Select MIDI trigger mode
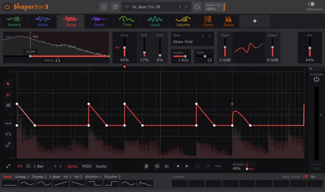The width and height of the screenshot is (325, 192). (x=87, y=166)
